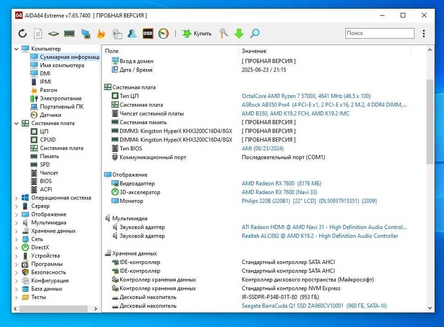Collapse the Системная плата tree node
This screenshot has height=327, width=444.
point(17,123)
